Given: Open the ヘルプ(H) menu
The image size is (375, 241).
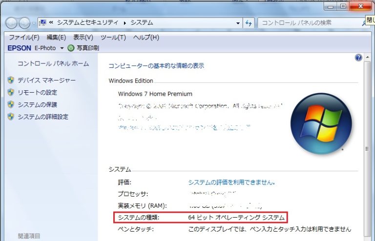Looking at the screenshot, I should (x=146, y=37).
